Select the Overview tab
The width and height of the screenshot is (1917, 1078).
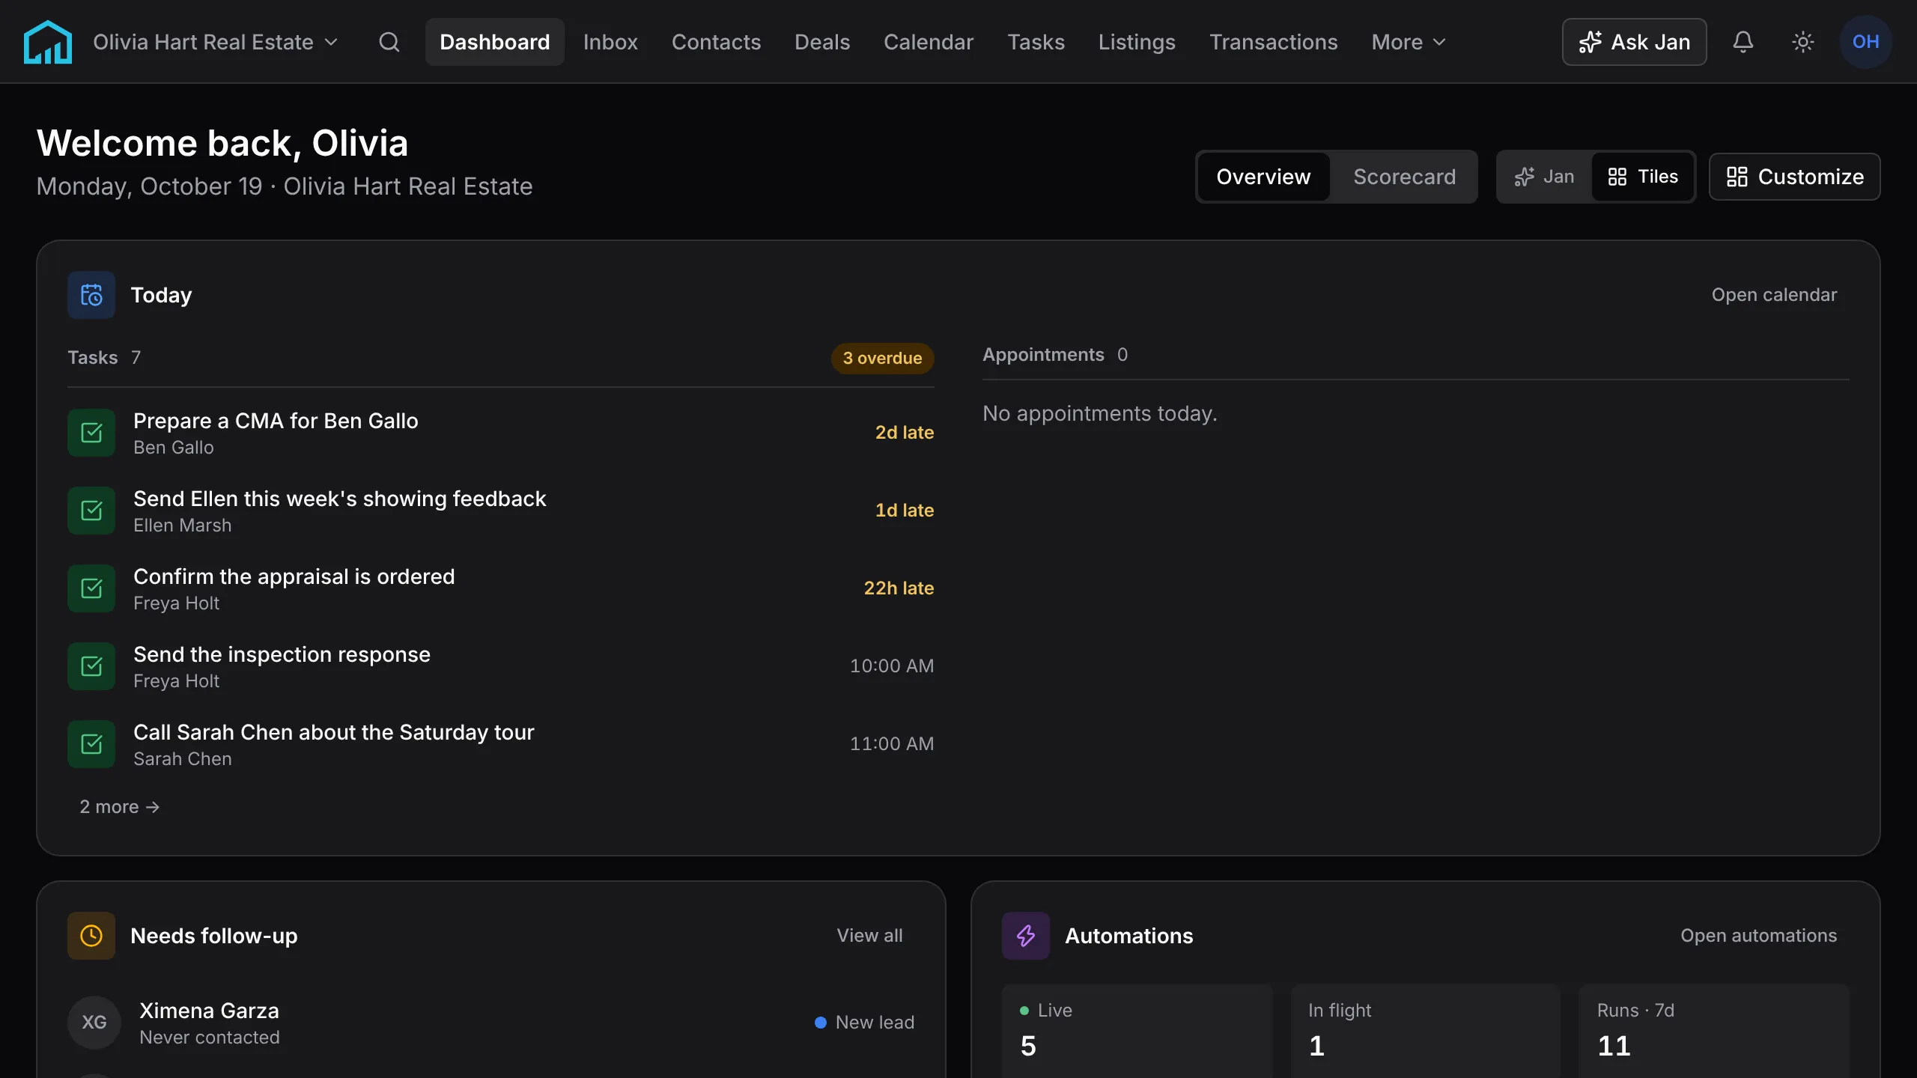click(x=1263, y=177)
